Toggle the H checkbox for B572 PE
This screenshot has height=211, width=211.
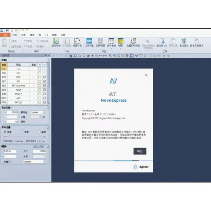(x=44, y=81)
